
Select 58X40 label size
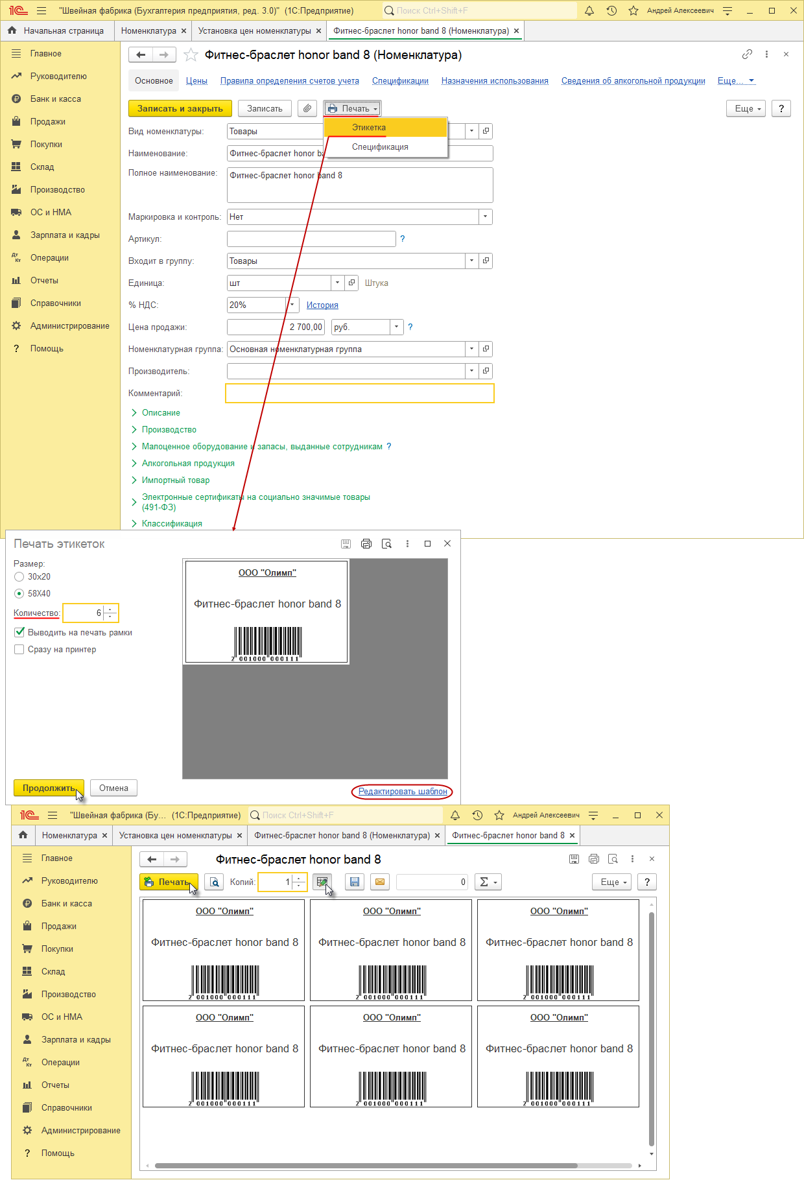[x=19, y=593]
